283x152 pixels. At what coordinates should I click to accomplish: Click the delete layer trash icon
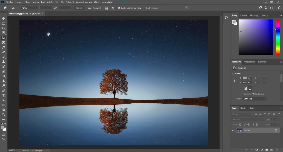tap(276, 149)
